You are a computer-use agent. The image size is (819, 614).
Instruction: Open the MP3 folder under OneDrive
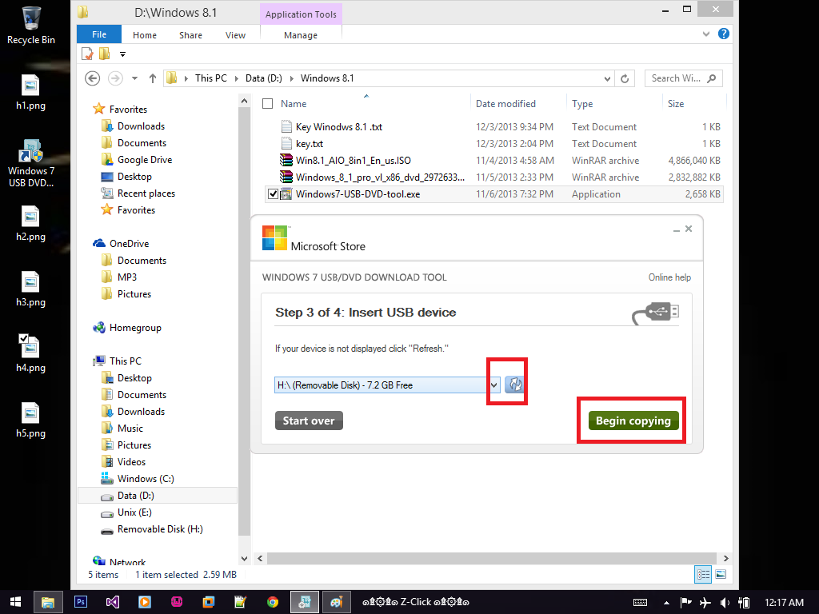(x=127, y=277)
